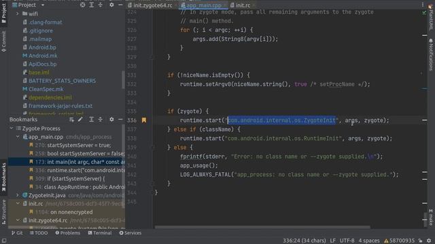435x244 pixels.
Task: Click 4 spaces indent setting dropdown
Action: pos(368,241)
